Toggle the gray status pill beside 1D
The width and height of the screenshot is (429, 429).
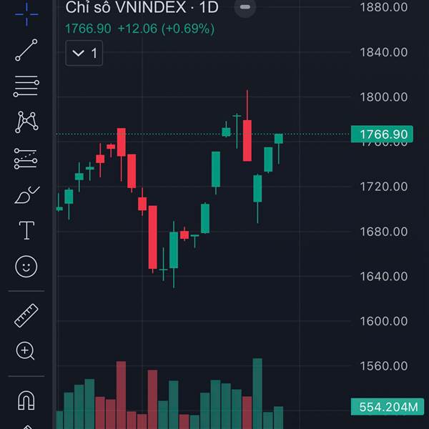(x=245, y=8)
